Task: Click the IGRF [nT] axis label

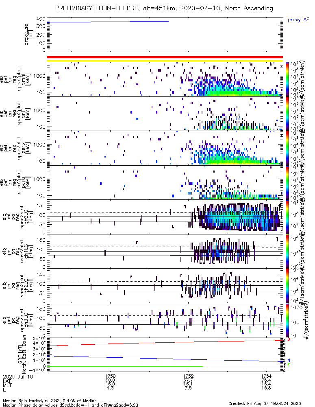Action: coord(22,354)
